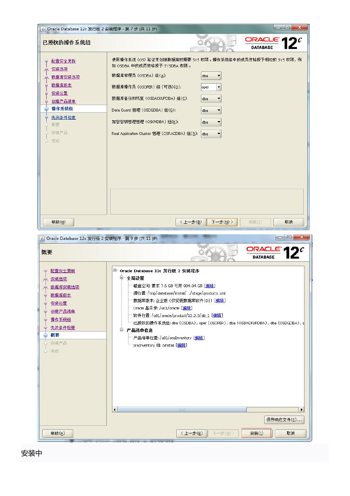Select 概要 in step 9 sidebar
Image resolution: width=350 pixels, height=496 pixels.
point(55,335)
